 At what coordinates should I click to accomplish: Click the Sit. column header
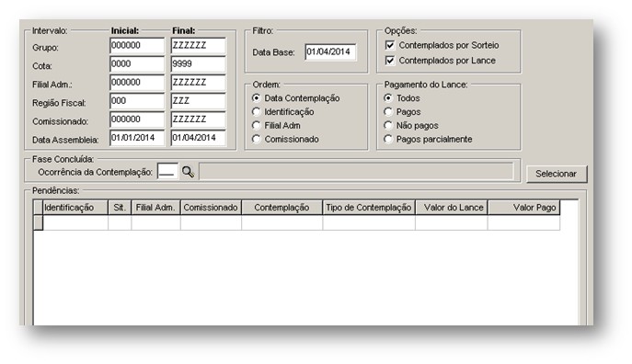click(120, 208)
